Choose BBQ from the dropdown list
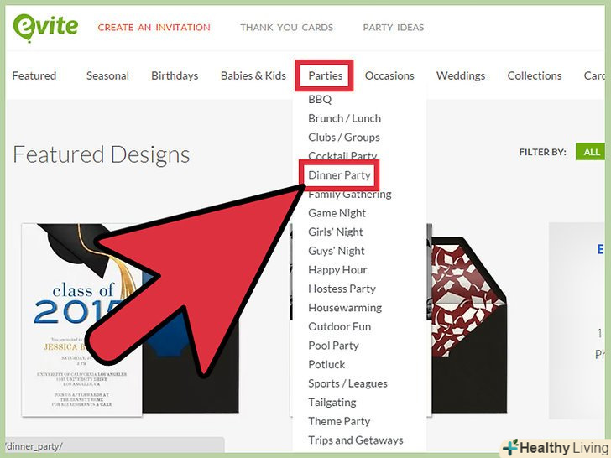This screenshot has height=458, width=611. [320, 100]
